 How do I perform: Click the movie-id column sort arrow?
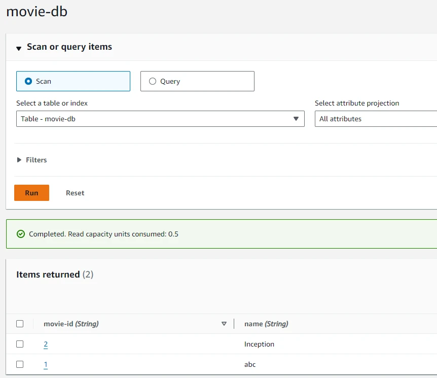pos(224,324)
